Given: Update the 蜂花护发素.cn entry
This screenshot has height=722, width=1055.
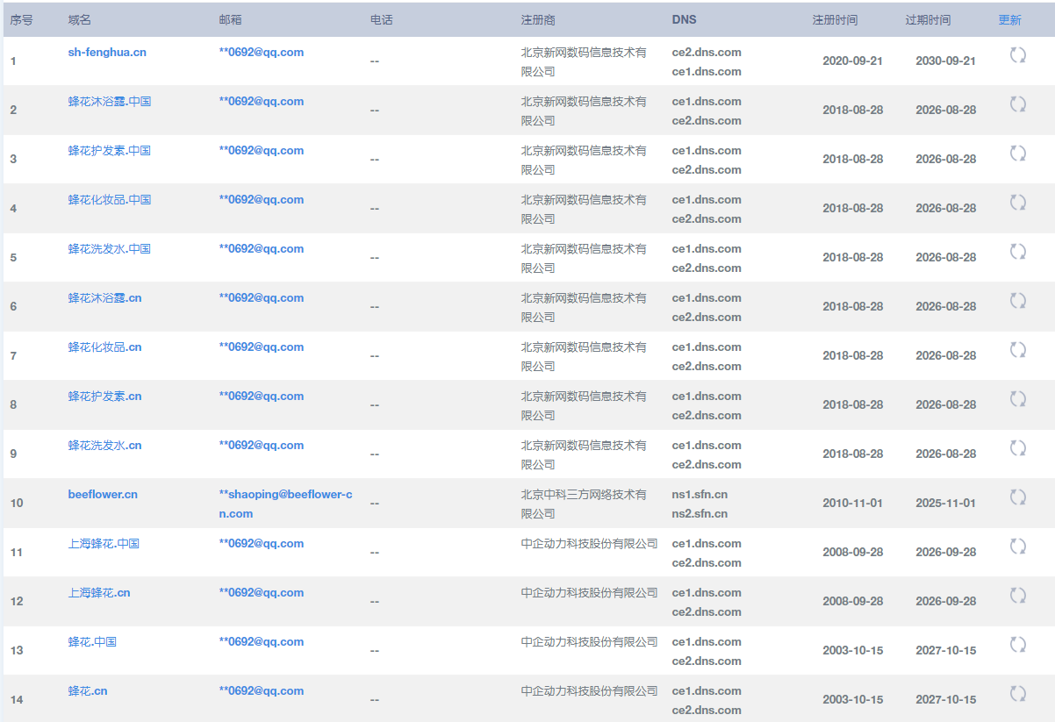Looking at the screenshot, I should tap(1018, 399).
